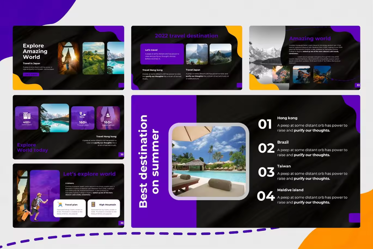
Task: Select the temple sunrise photo on Explore Amazing World slide
Action: pos(69,58)
